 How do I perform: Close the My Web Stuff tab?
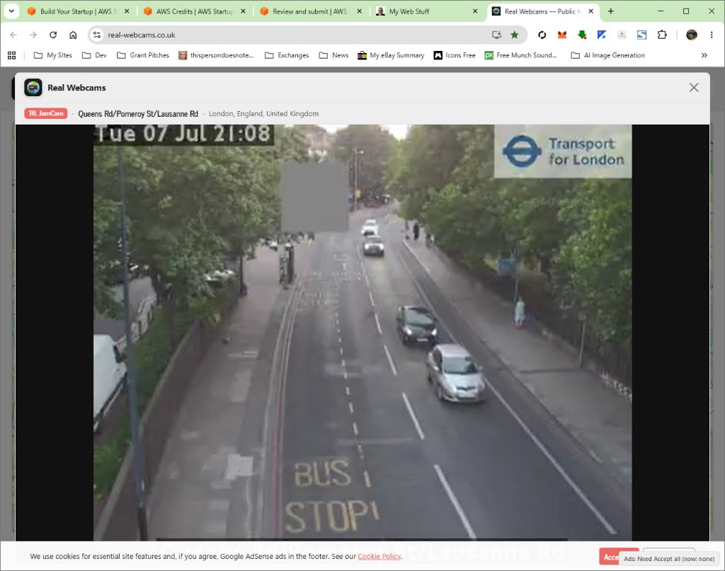[x=475, y=11]
